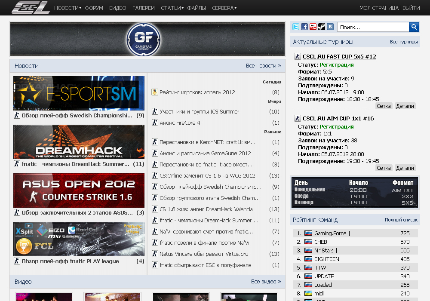
Task: Open CSCL.RU AIM CUP 1x1 #16 tournament title
Action: coord(338,118)
